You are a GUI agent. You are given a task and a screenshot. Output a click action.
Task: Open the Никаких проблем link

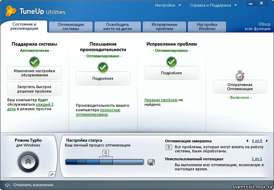click(x=161, y=100)
